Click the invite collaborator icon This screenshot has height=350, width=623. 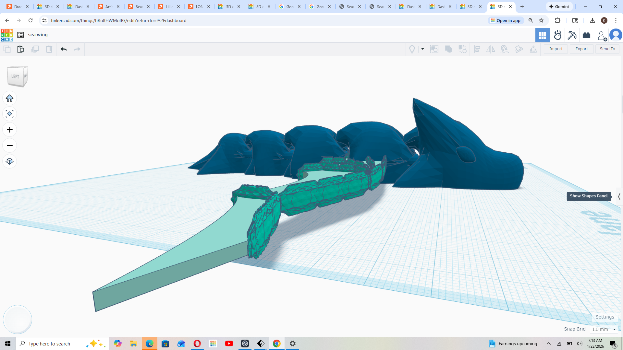602,35
